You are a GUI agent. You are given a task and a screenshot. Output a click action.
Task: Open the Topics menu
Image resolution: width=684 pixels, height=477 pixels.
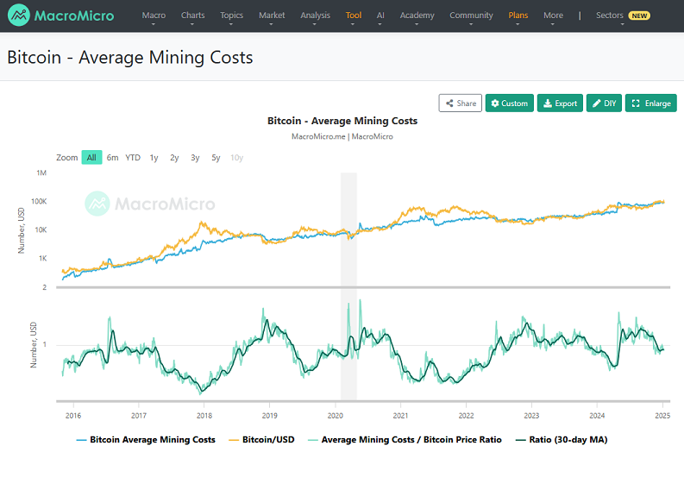click(x=231, y=16)
